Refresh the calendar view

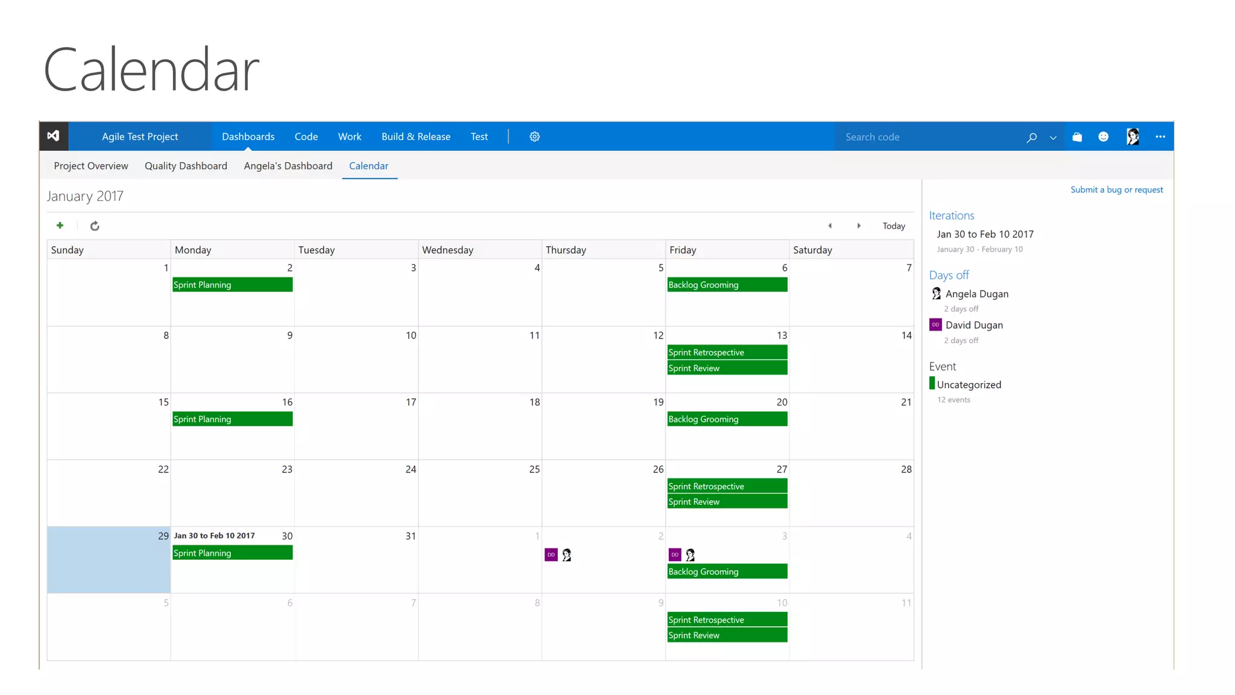[x=95, y=226]
